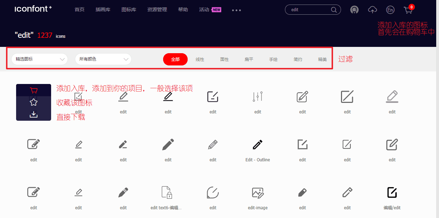Viewport: 439px width, 218px height.
Task: Click the black 编辑/edit square icon
Action: coord(392,192)
